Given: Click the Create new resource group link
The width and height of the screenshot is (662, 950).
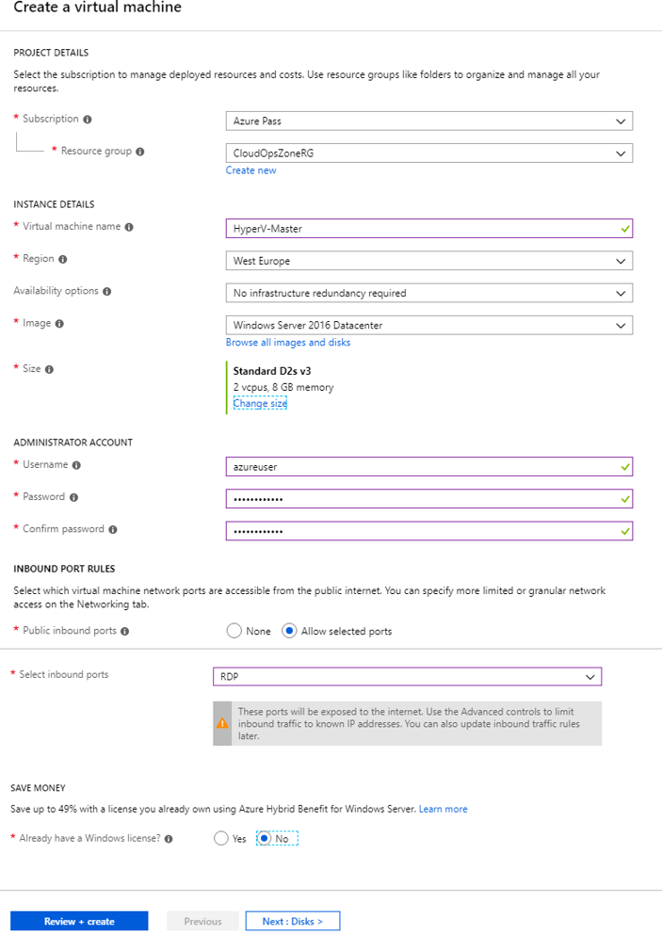Looking at the screenshot, I should click(x=251, y=170).
